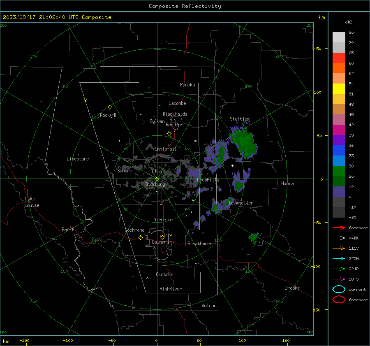Select the bright blue 33-36 dBZ swatch
The height and width of the screenshot is (346, 370).
coord(339,151)
